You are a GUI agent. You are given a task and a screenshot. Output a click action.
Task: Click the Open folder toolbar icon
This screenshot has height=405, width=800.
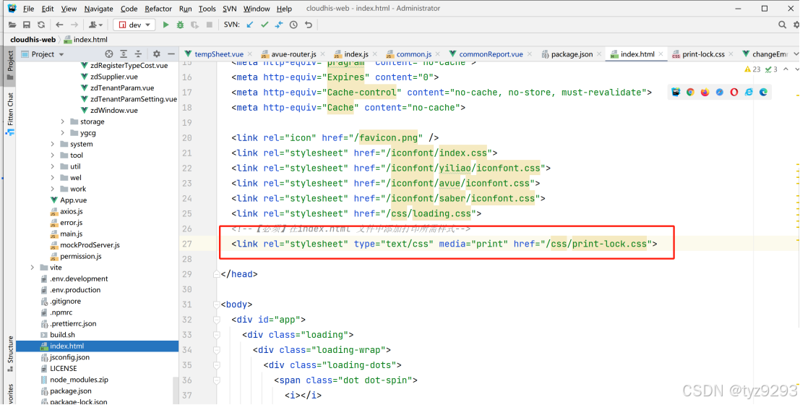(12, 25)
